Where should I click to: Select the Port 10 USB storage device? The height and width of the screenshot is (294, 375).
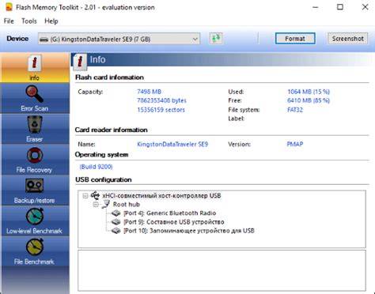pyautogui.click(x=188, y=231)
